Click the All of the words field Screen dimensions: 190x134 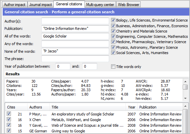point(75,36)
